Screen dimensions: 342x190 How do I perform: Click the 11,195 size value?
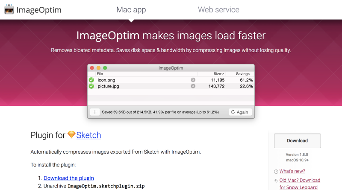(x=218, y=80)
